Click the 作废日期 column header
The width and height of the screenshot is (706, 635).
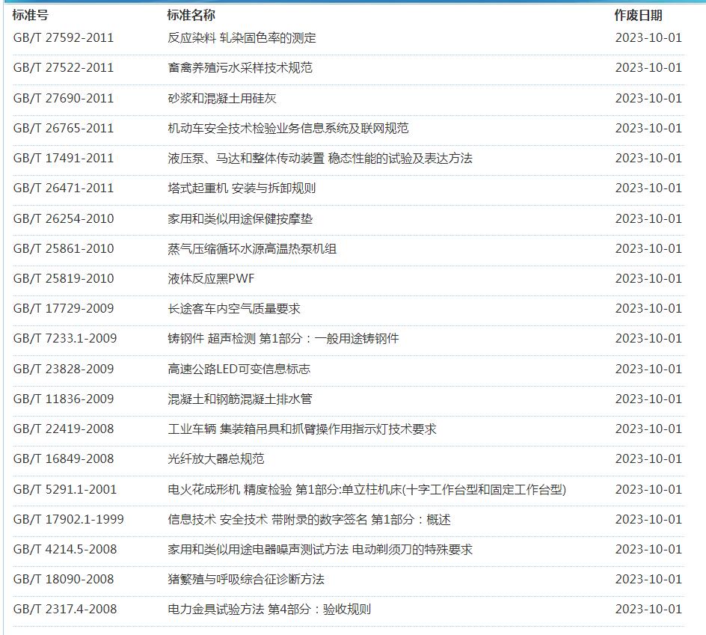pos(638,15)
